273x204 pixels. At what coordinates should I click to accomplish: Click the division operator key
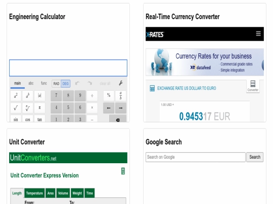(x=92, y=96)
